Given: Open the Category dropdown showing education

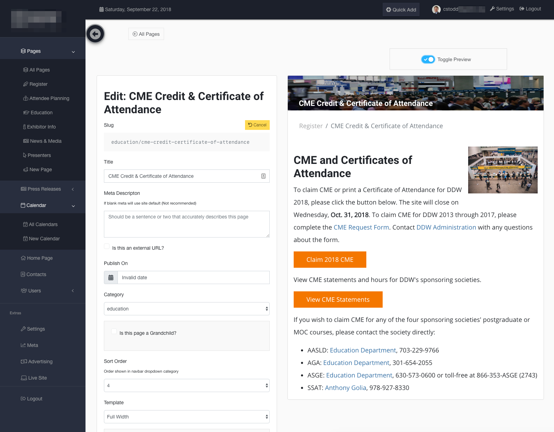Looking at the screenshot, I should (x=187, y=309).
